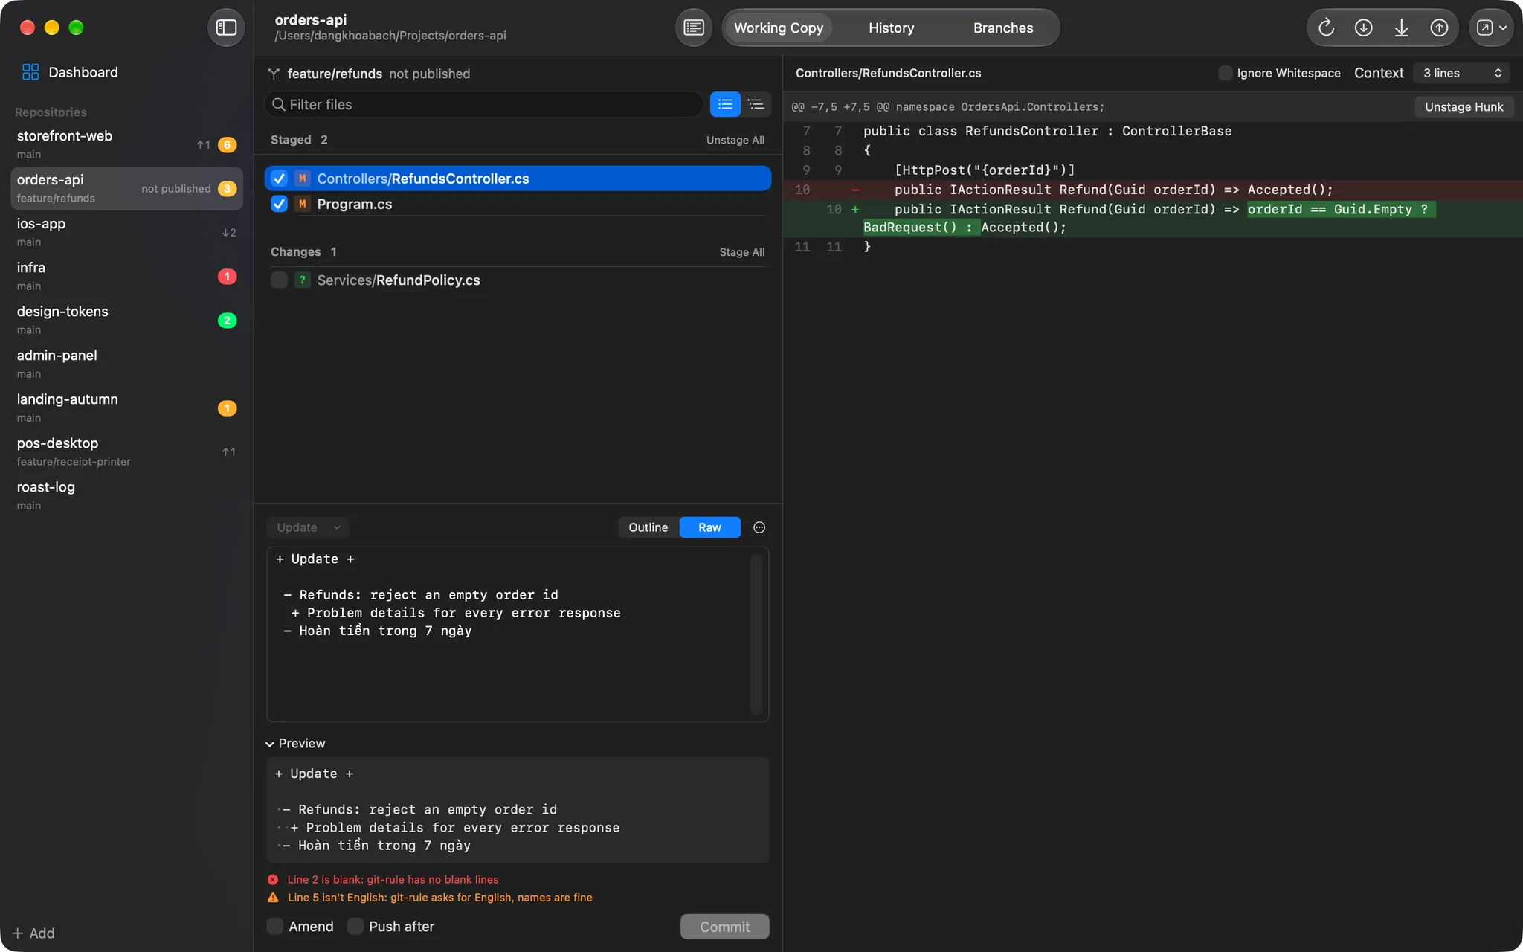Open the Update commit template dropdown
This screenshot has width=1523, height=952.
click(x=307, y=527)
